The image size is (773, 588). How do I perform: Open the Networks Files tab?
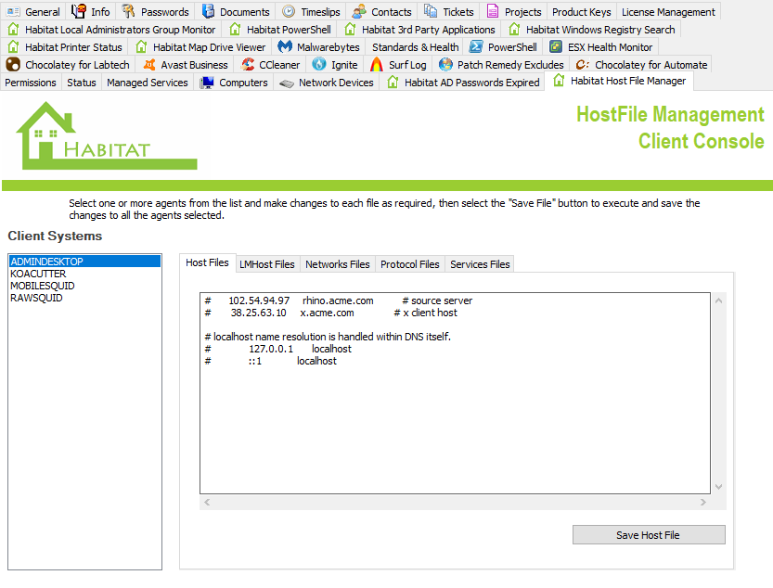tap(337, 264)
